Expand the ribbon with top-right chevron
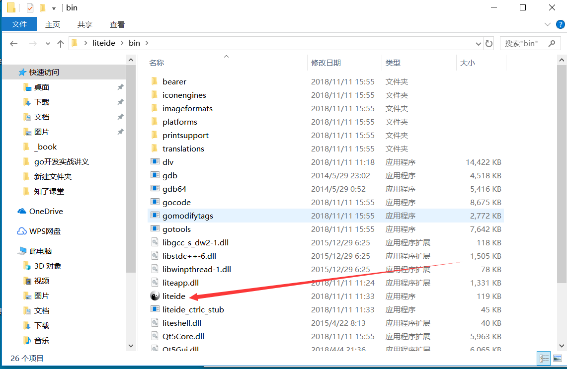Viewport: 567px width, 369px height. (x=547, y=24)
